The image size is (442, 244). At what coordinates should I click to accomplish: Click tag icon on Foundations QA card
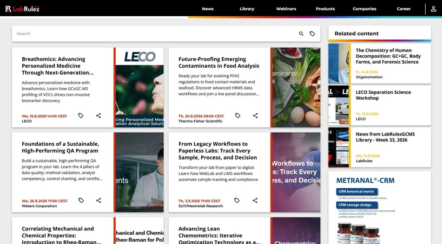81,200
